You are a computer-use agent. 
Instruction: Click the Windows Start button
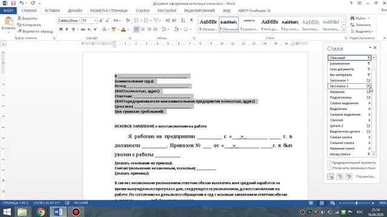click(x=7, y=212)
